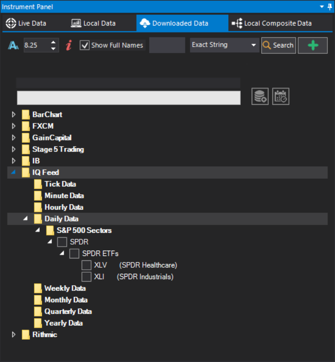
Task: Switch to the Live Data tab
Action: [x=26, y=23]
